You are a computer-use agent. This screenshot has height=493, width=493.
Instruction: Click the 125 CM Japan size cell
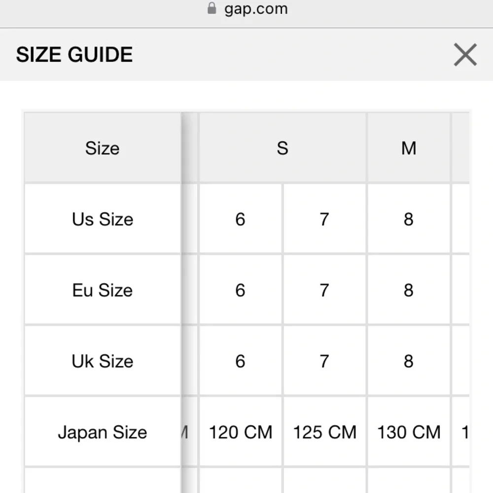(325, 432)
